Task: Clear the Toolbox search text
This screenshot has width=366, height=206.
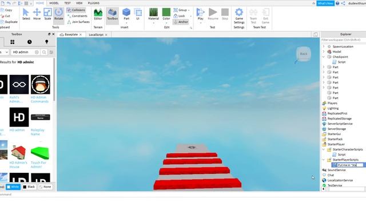Action: click(37, 52)
